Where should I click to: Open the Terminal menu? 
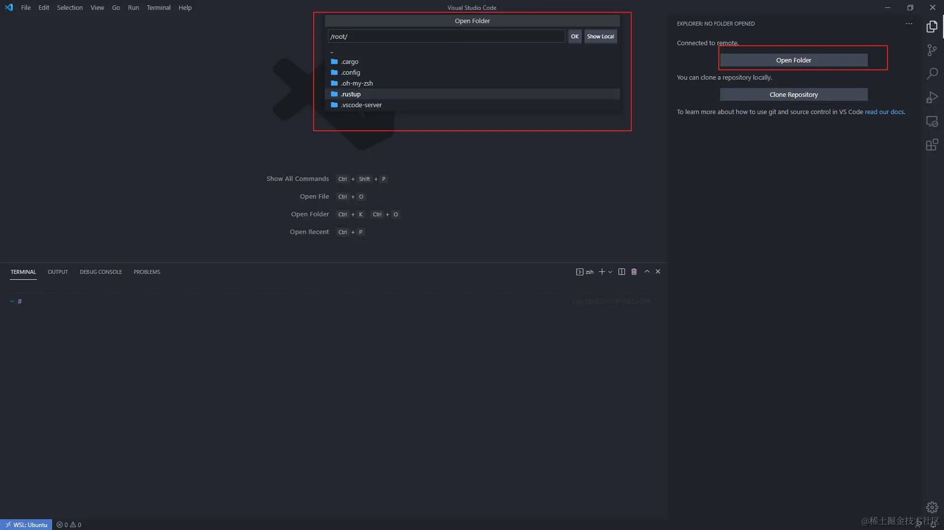158,7
